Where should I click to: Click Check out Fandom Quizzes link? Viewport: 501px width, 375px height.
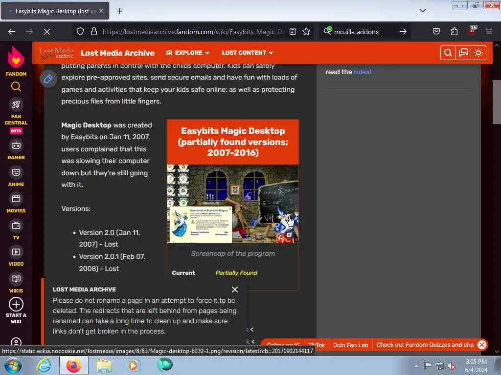click(425, 345)
